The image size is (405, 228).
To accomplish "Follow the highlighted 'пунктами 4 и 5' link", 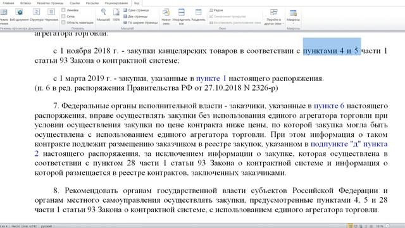I will 332,51.
